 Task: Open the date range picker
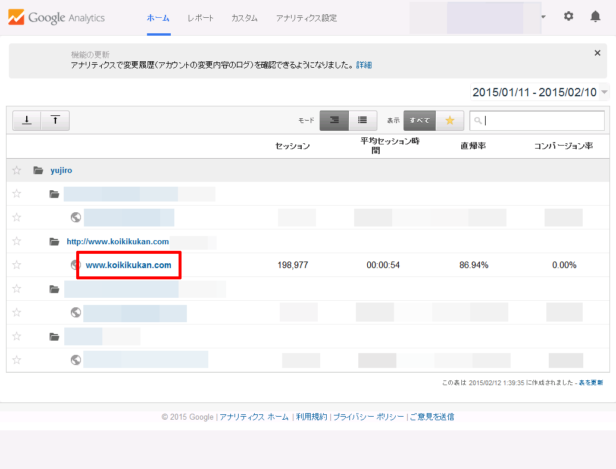pos(540,92)
